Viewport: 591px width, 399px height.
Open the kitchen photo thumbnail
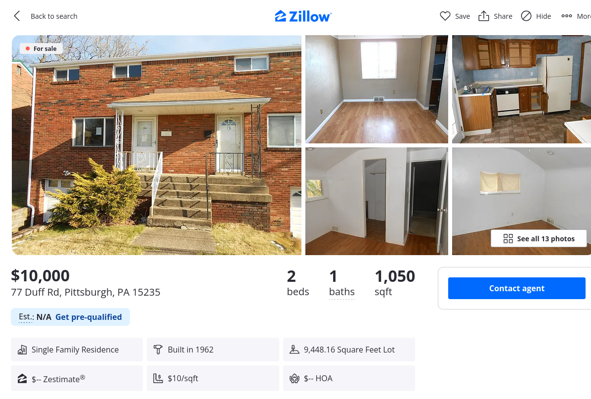click(x=521, y=89)
